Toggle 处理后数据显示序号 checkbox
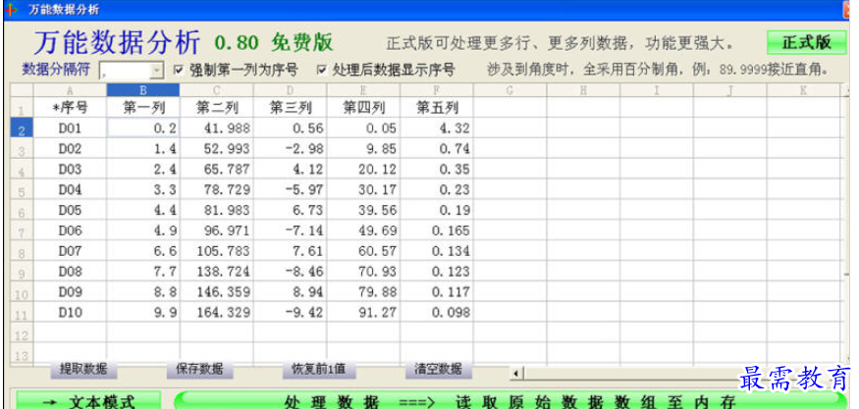Image resolution: width=859 pixels, height=409 pixels. [x=322, y=70]
